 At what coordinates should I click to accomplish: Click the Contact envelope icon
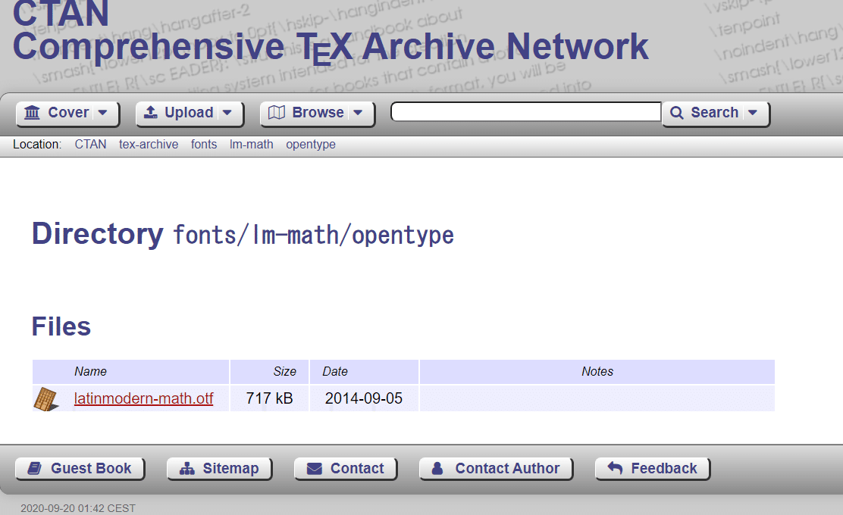tap(315, 469)
